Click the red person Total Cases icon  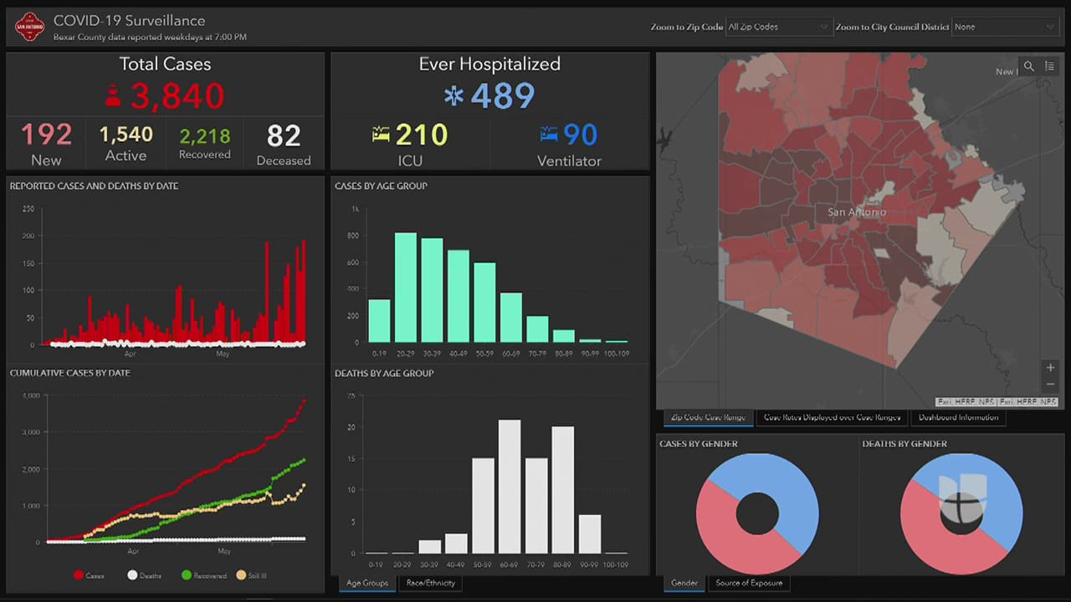[113, 96]
